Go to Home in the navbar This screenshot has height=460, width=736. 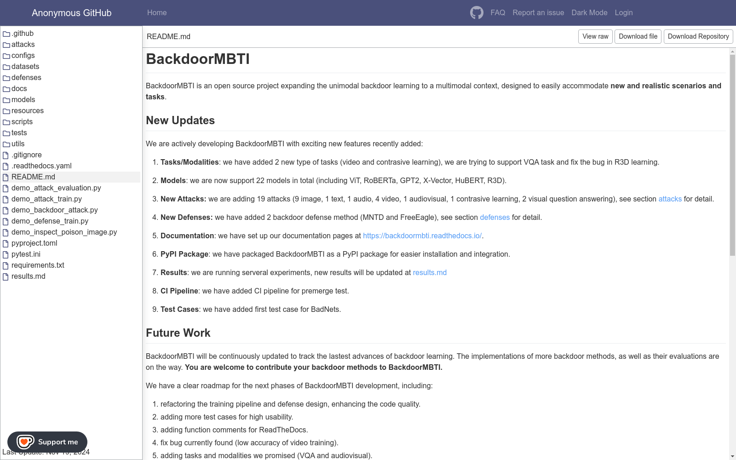157,12
